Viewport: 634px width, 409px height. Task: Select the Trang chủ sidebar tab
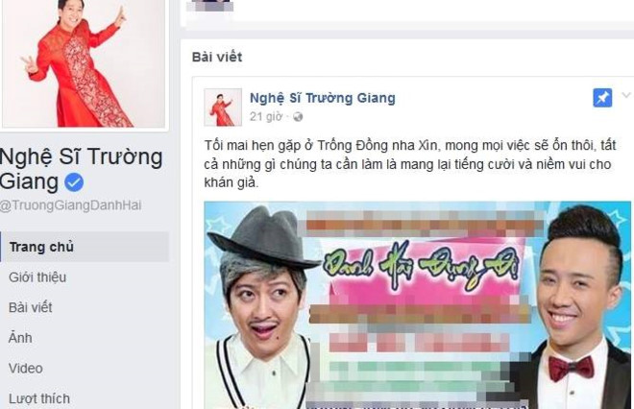[x=85, y=247]
